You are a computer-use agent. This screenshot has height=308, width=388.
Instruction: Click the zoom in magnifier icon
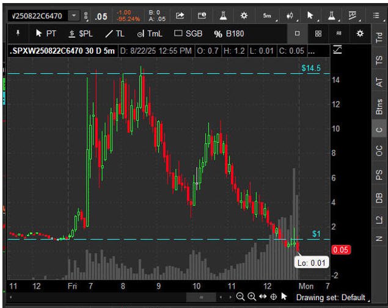[x=251, y=297]
